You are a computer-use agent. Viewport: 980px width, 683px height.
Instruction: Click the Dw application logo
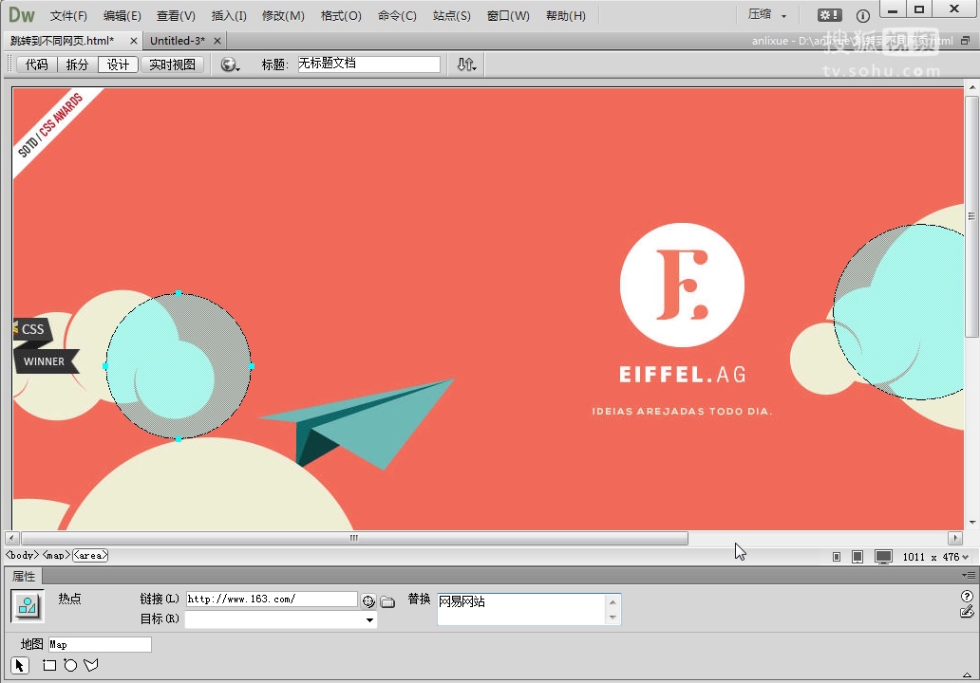(22, 15)
